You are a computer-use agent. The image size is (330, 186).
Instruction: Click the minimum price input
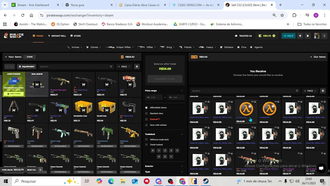[x=155, y=97]
